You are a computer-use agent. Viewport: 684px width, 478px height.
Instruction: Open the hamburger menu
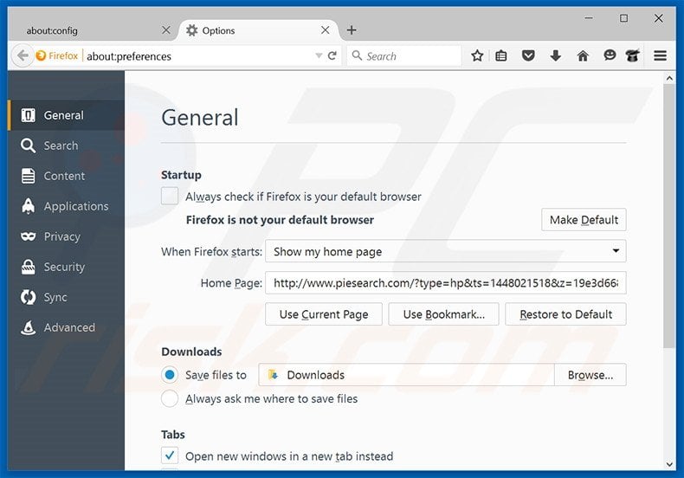pos(661,55)
